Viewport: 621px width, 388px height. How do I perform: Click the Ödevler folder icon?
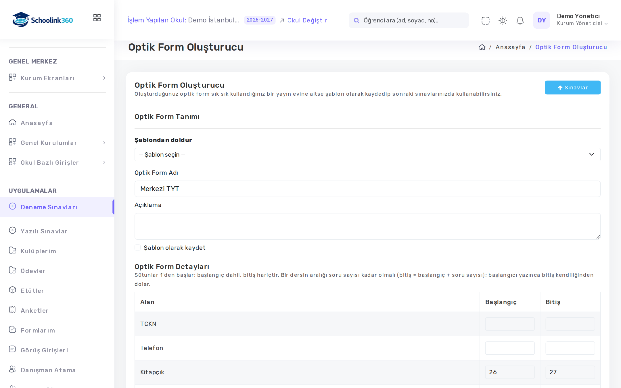click(12, 270)
